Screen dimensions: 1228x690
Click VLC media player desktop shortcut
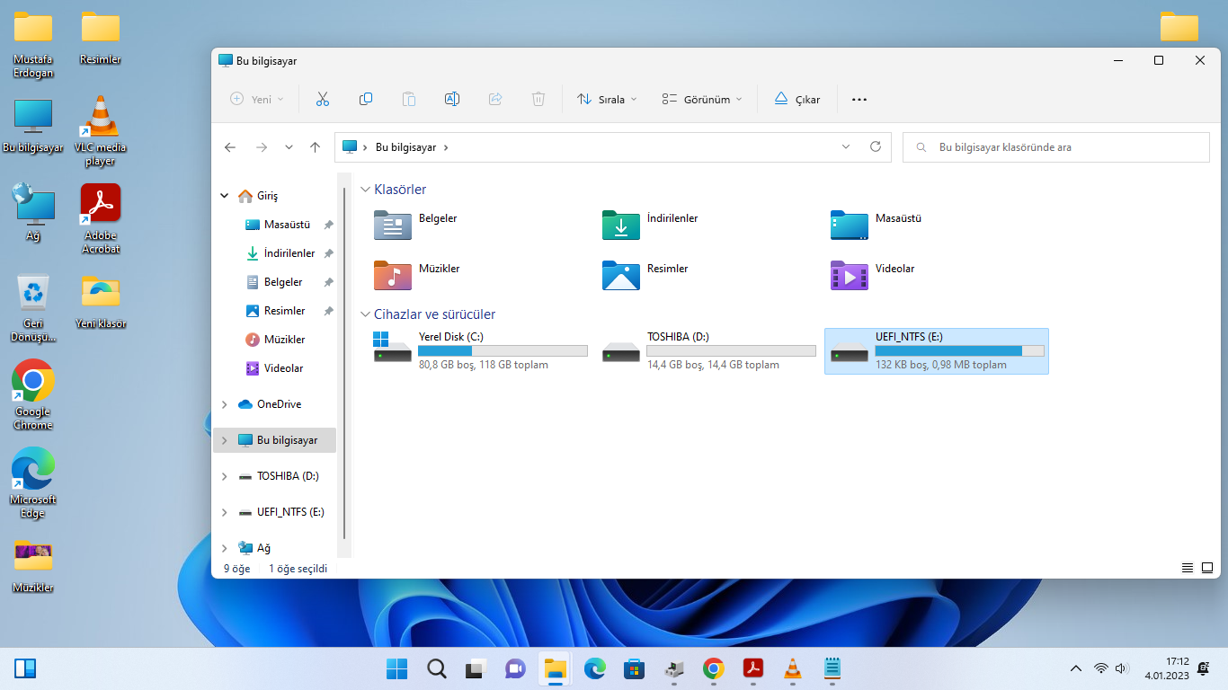click(101, 131)
